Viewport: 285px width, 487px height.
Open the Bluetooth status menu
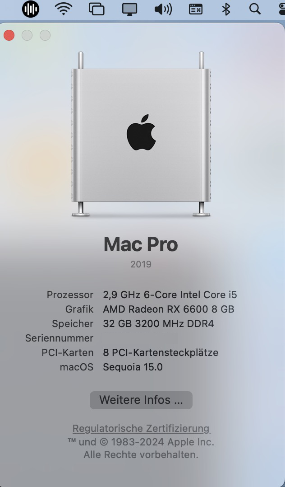(226, 9)
